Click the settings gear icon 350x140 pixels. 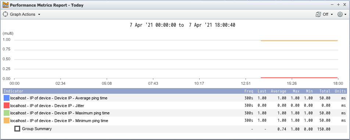pyautogui.click(x=340, y=14)
